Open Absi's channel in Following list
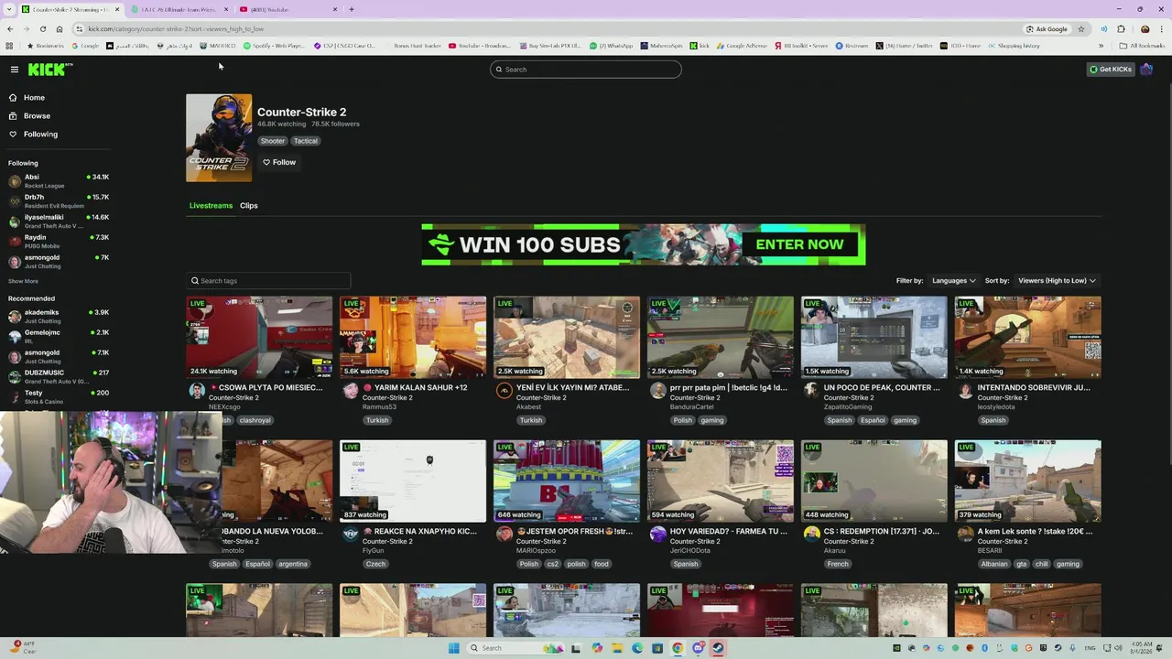The height and width of the screenshot is (659, 1172). [x=58, y=180]
